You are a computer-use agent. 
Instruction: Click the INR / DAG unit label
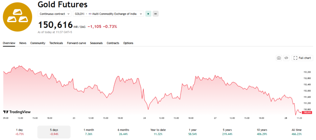(x=79, y=27)
